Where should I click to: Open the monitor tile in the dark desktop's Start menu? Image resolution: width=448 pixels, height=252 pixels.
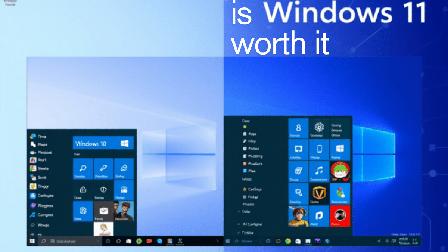point(298,149)
